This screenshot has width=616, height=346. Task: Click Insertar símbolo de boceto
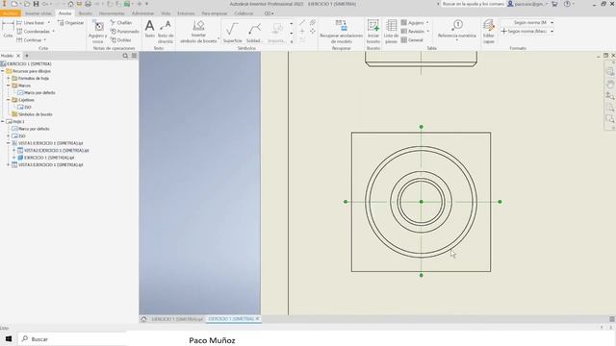point(199,32)
